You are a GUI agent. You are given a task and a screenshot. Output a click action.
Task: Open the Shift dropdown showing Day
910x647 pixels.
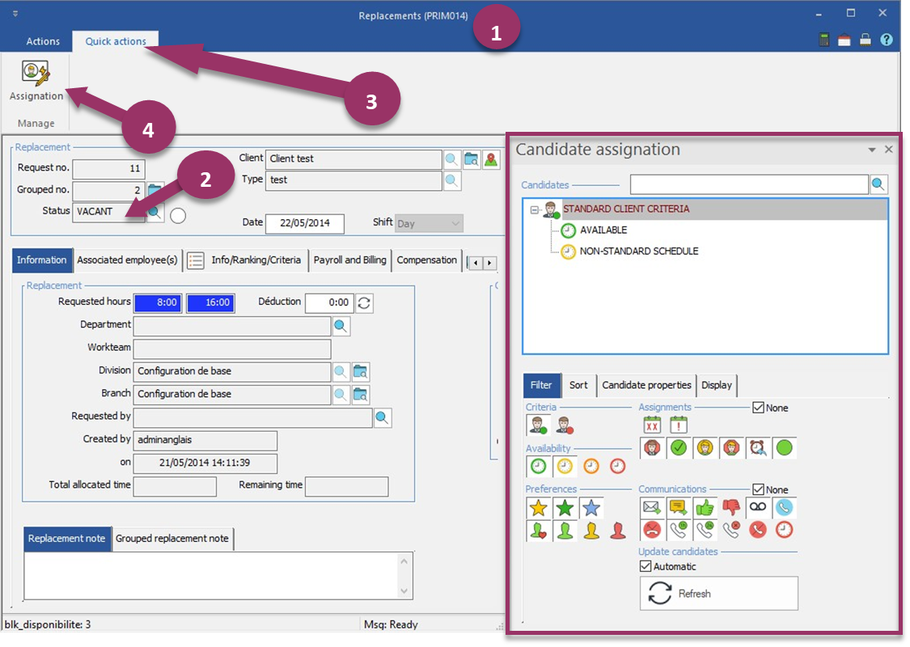click(x=428, y=223)
